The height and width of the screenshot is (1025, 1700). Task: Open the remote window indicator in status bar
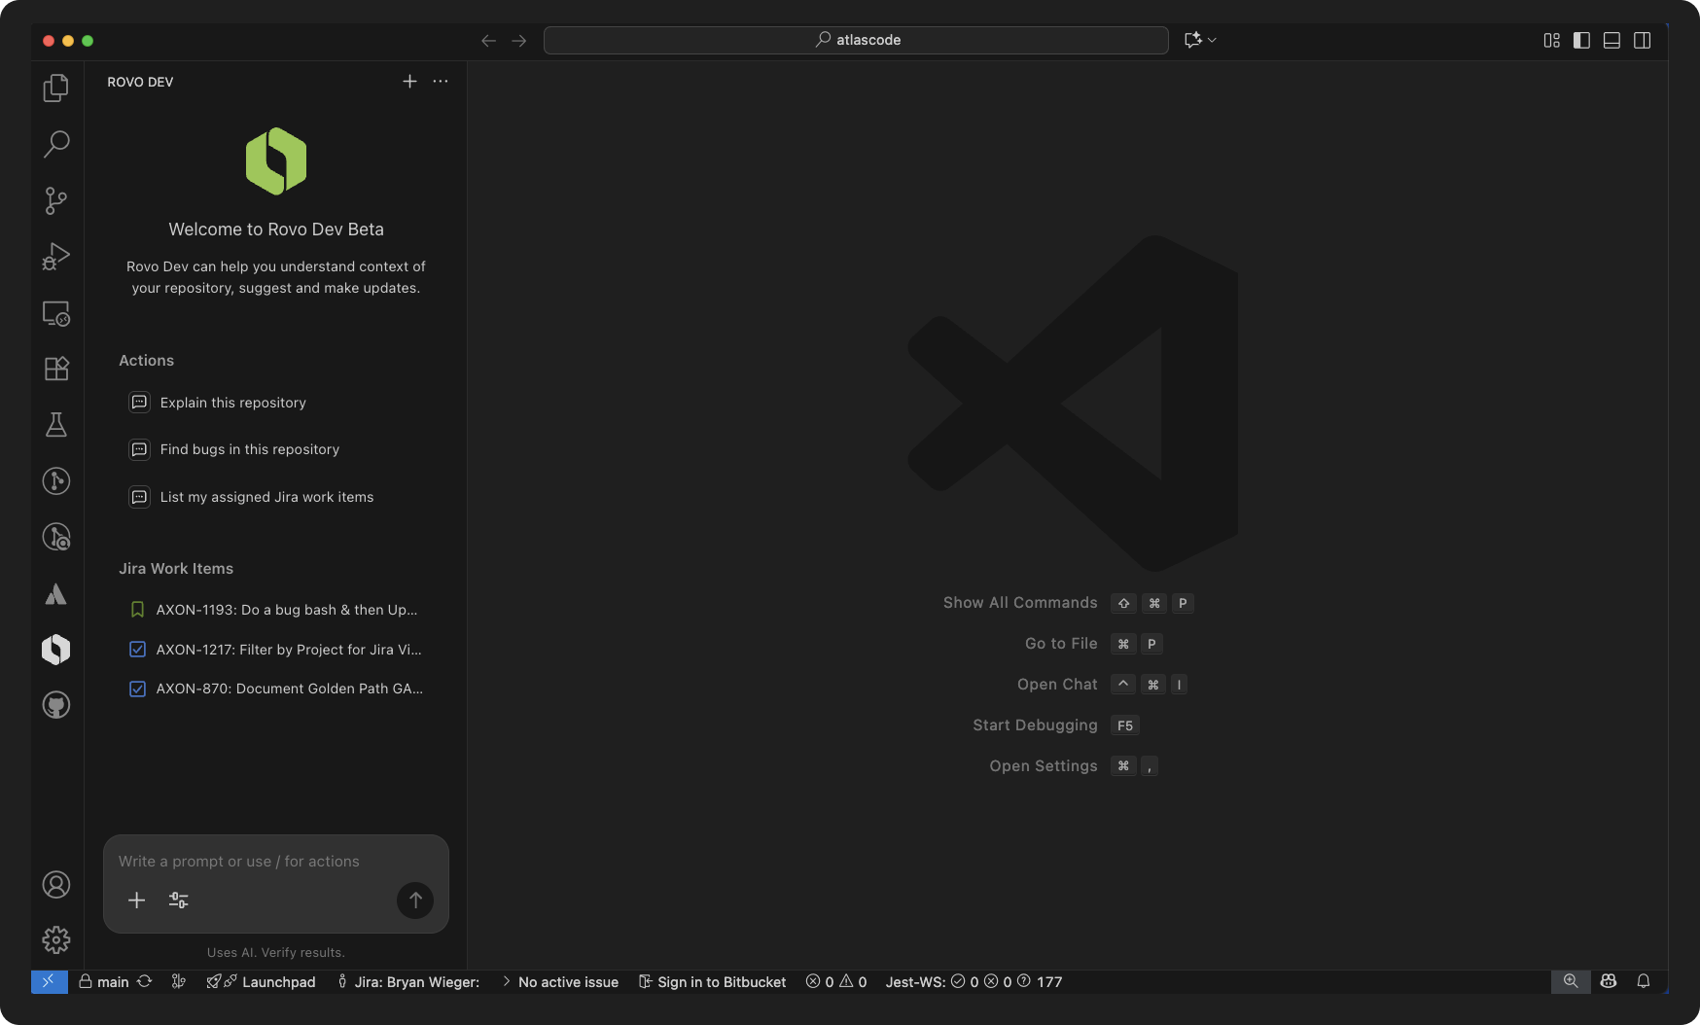[x=49, y=981]
